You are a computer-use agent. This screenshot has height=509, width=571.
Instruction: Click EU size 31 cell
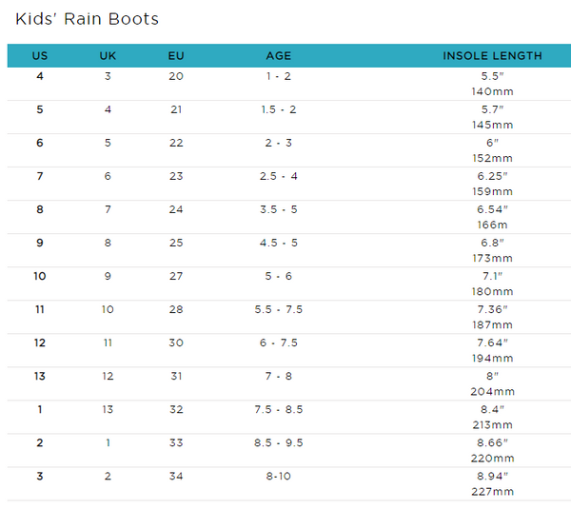point(176,376)
